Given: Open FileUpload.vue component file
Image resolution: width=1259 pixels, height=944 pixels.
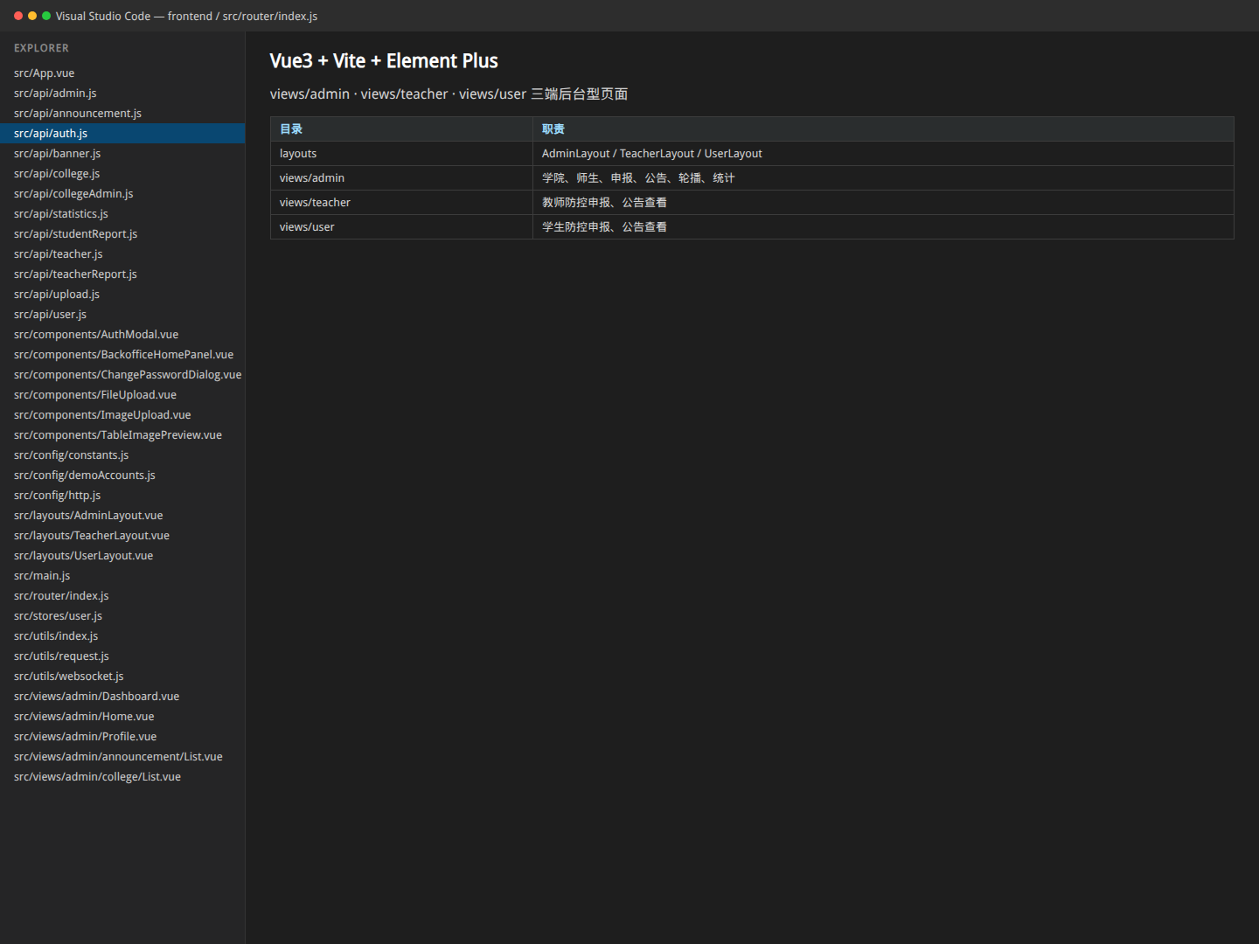Looking at the screenshot, I should pyautogui.click(x=122, y=395).
